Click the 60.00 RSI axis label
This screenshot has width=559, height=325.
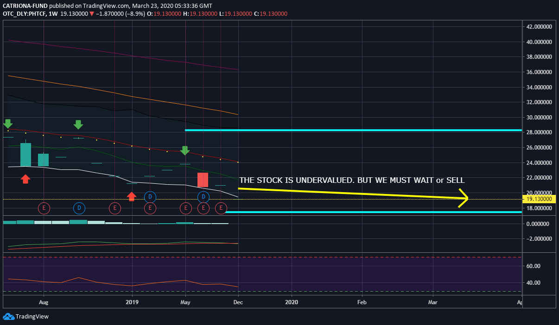pos(533,266)
